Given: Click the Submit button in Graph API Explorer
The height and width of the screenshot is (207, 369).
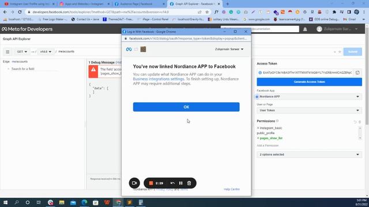Looking at the screenshot, I should tap(352, 52).
